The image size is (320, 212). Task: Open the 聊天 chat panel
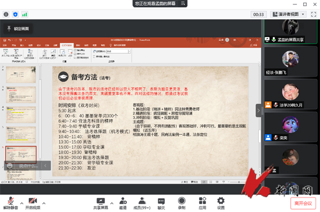(x=161, y=203)
